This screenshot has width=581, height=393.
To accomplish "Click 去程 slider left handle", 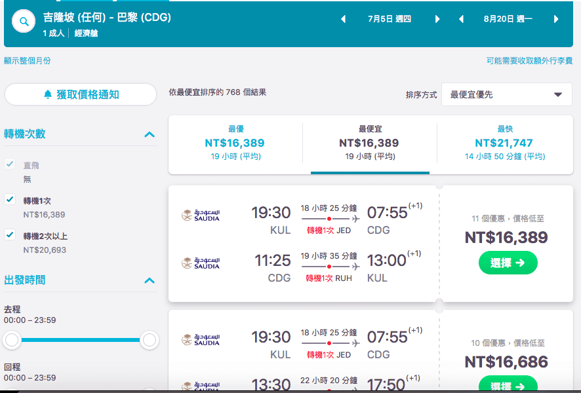I will pos(12,340).
